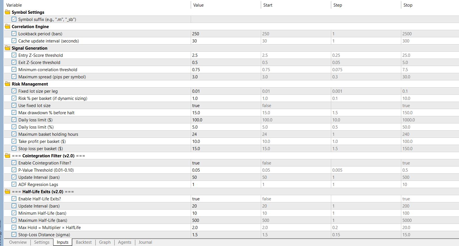Open Enable Half-Life Exits value dropdown
This screenshot has width=459, height=246.
(226, 199)
